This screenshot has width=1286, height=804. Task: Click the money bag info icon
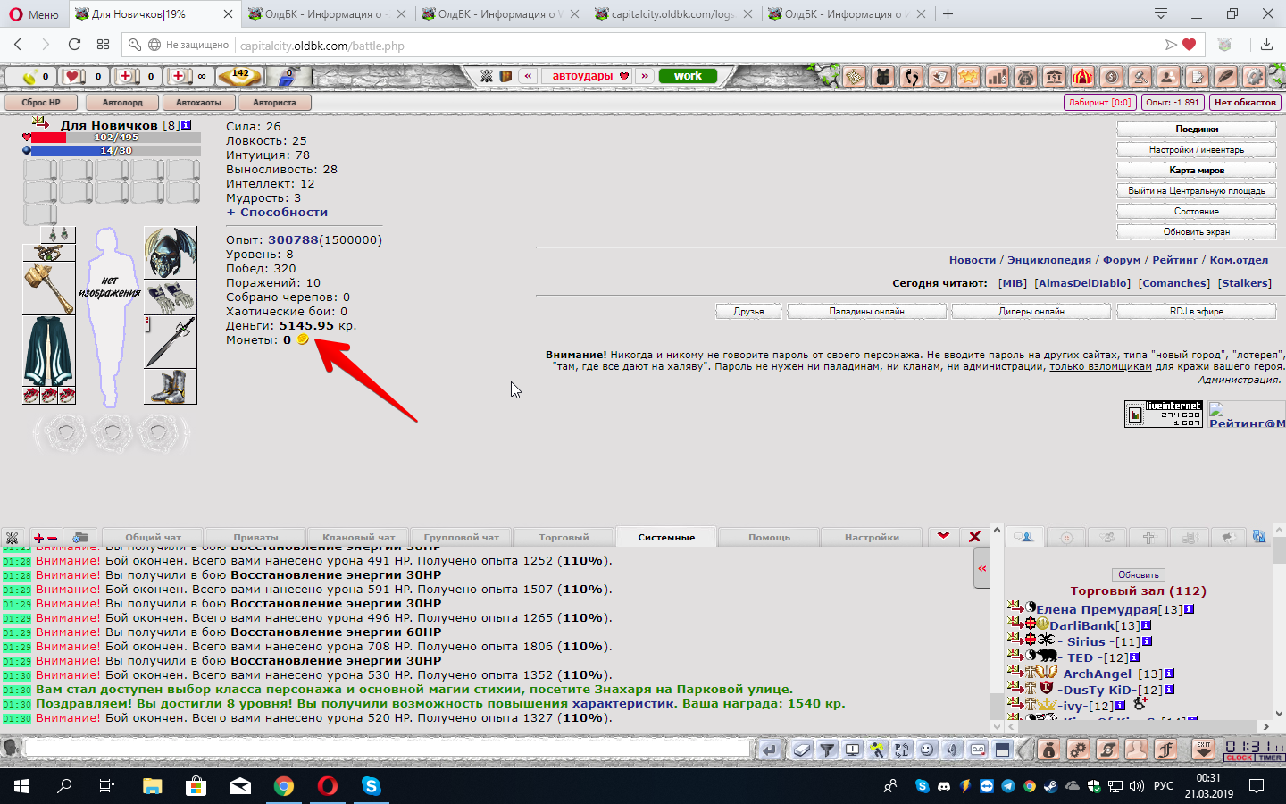[1048, 750]
